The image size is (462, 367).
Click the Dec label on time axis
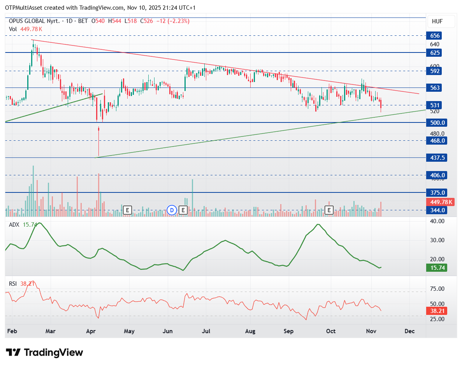click(409, 331)
